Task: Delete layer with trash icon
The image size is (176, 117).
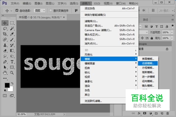Action: pyautogui.click(x=168, y=113)
